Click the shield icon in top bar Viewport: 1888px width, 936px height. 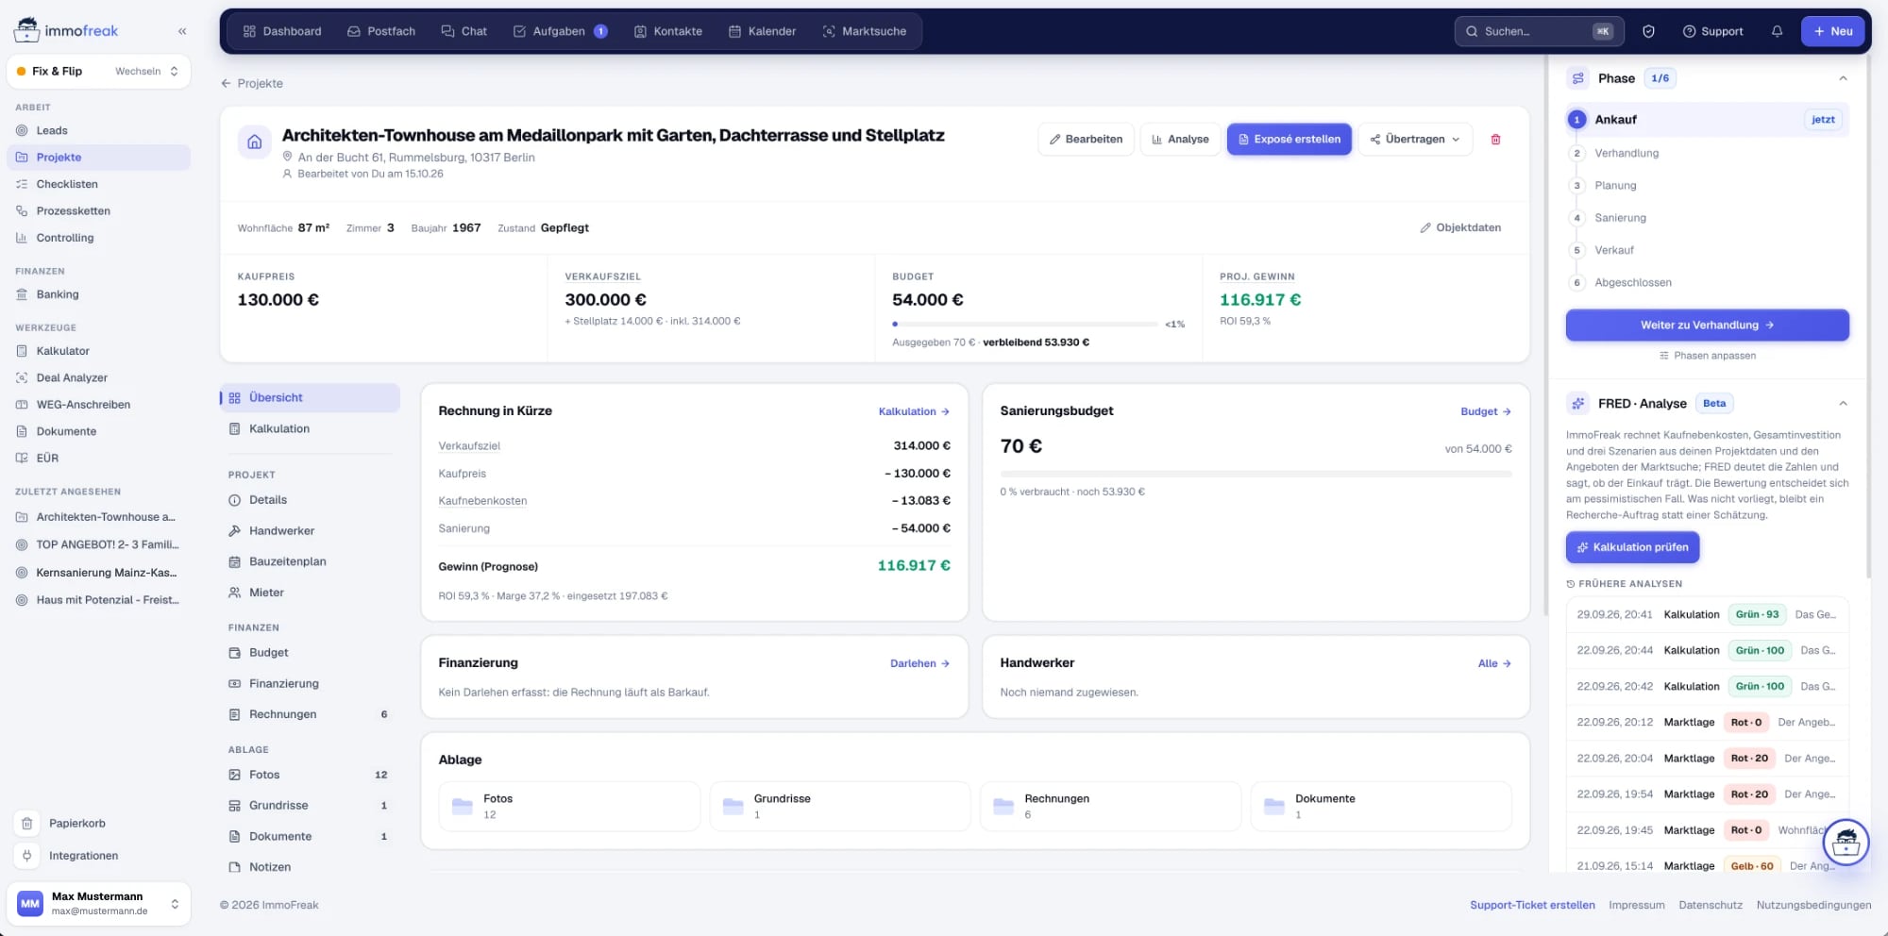(1648, 31)
